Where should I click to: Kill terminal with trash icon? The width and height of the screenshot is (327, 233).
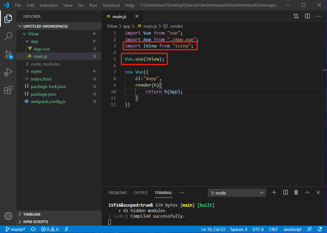296,193
